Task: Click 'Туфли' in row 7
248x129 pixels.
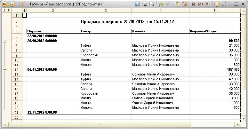Action: (86, 46)
